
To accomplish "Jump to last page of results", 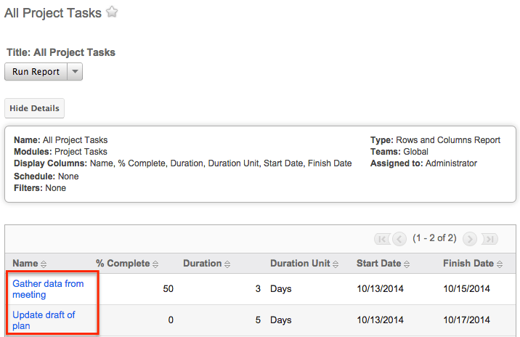I will click(x=489, y=239).
